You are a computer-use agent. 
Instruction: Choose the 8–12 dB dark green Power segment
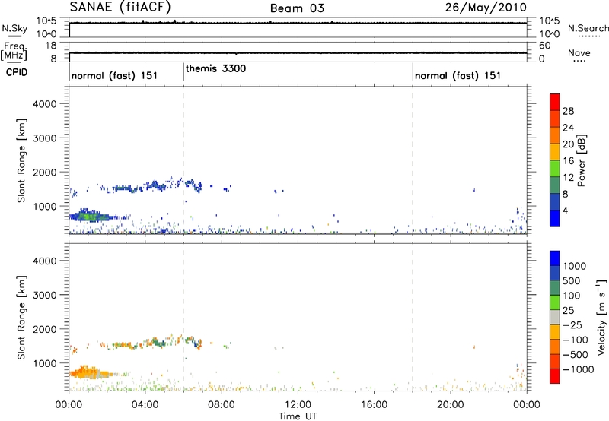(x=555, y=185)
